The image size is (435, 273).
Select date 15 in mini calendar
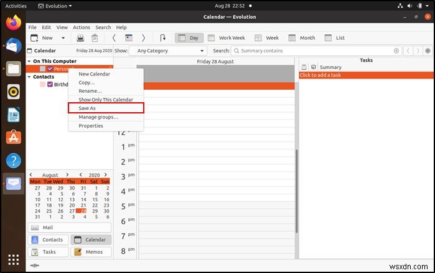[x=95, y=199]
